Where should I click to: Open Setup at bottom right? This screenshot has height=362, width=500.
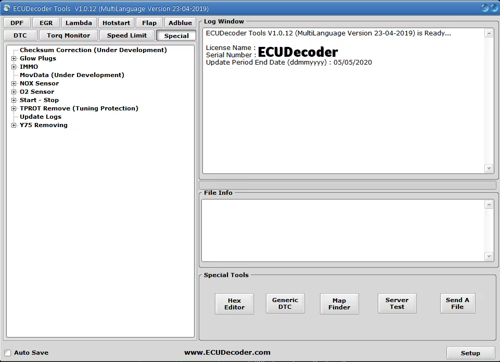[x=470, y=353]
